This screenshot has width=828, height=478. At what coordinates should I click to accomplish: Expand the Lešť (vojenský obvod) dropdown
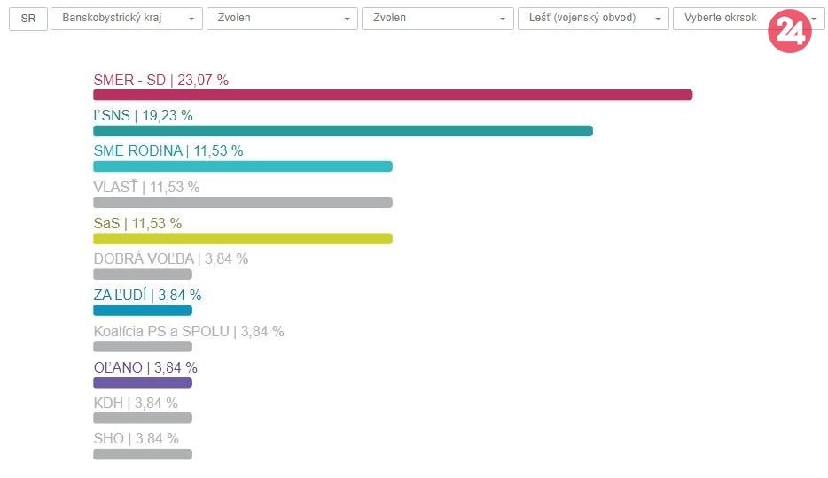593,19
